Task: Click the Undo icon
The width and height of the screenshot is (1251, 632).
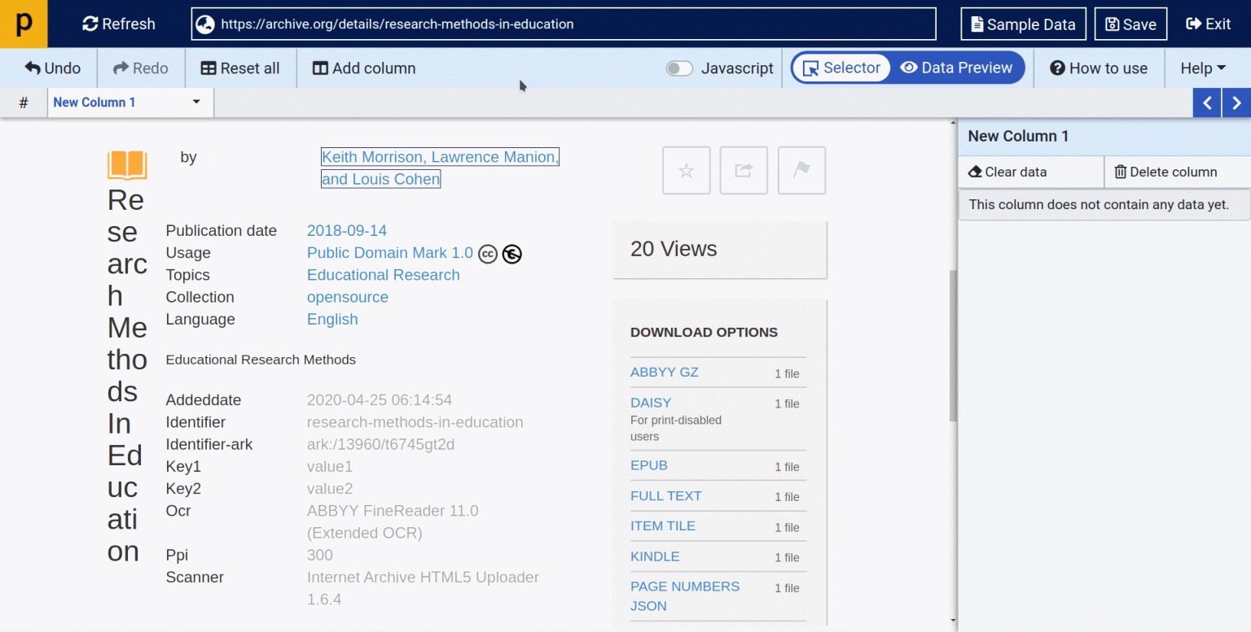Action: 33,68
